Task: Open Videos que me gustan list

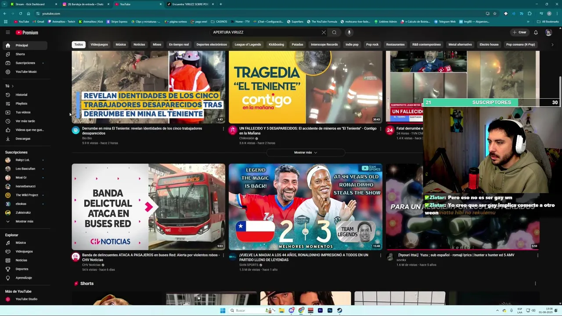Action: (x=25, y=130)
